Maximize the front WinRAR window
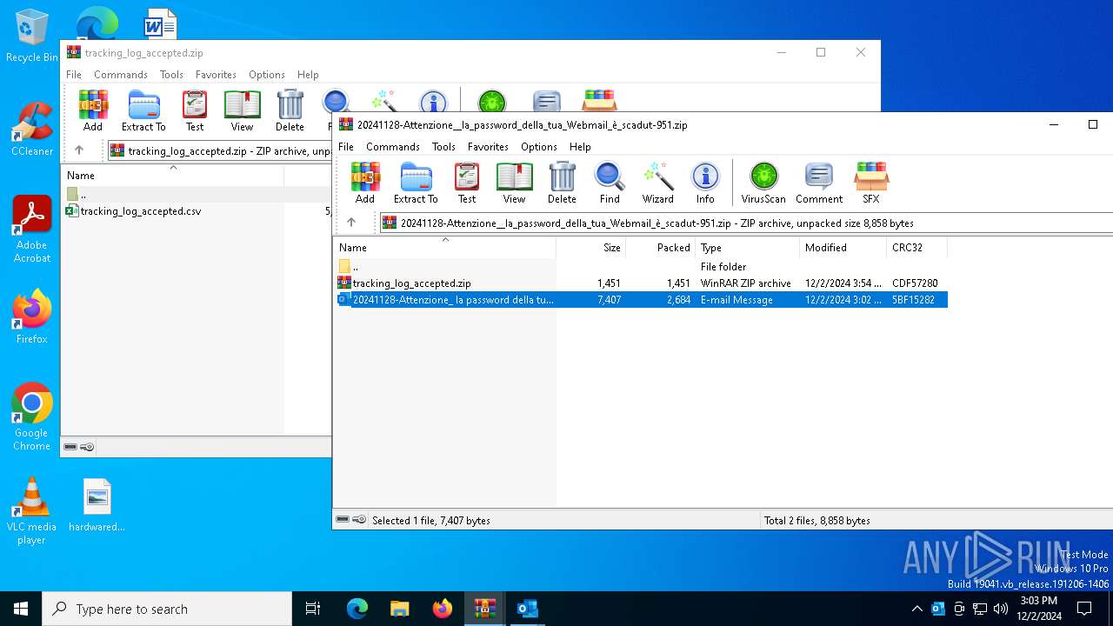 click(1093, 124)
